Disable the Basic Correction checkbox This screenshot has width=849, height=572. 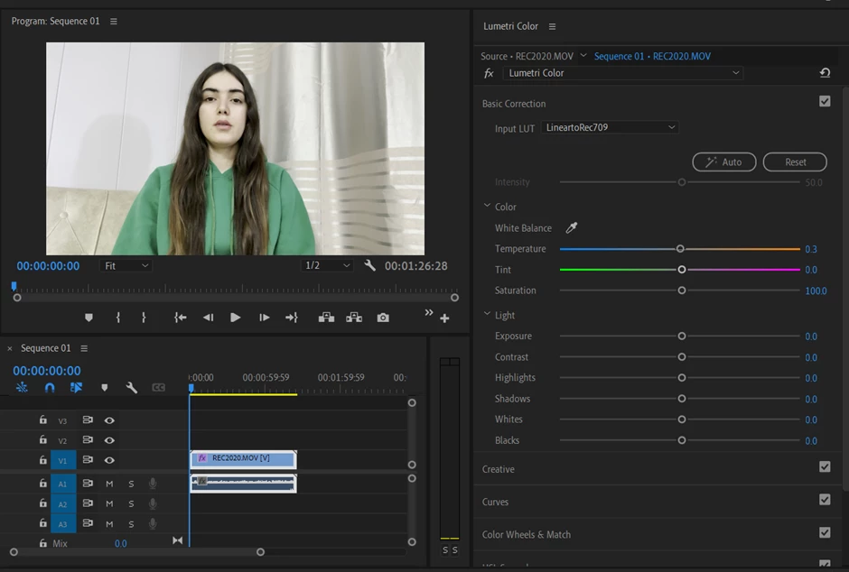(x=824, y=102)
